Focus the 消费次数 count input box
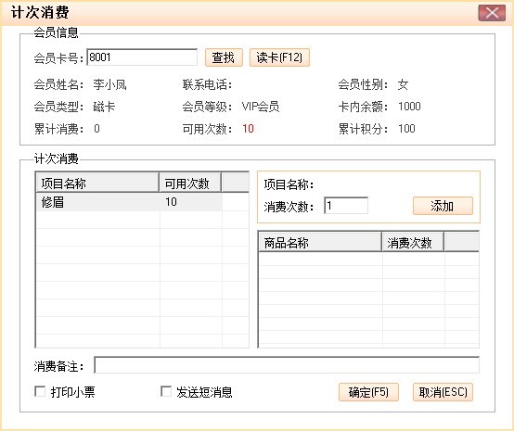This screenshot has height=431, width=514. pos(346,206)
